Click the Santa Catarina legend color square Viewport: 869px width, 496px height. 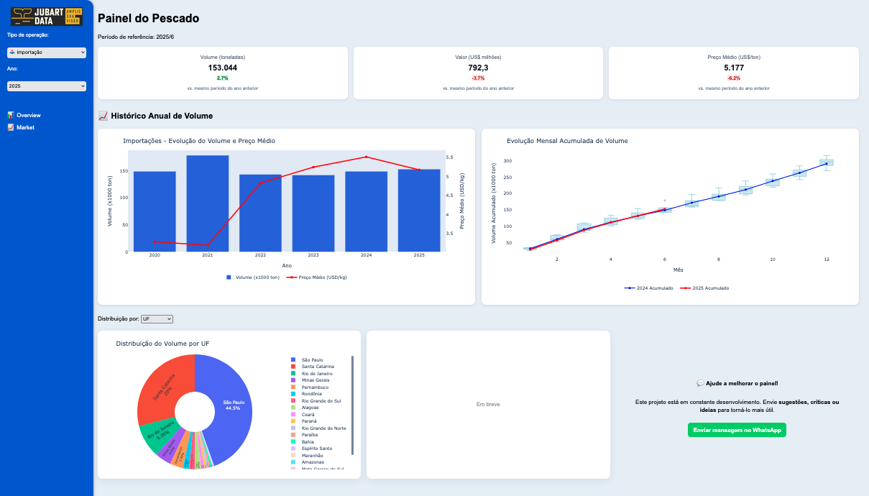point(293,367)
